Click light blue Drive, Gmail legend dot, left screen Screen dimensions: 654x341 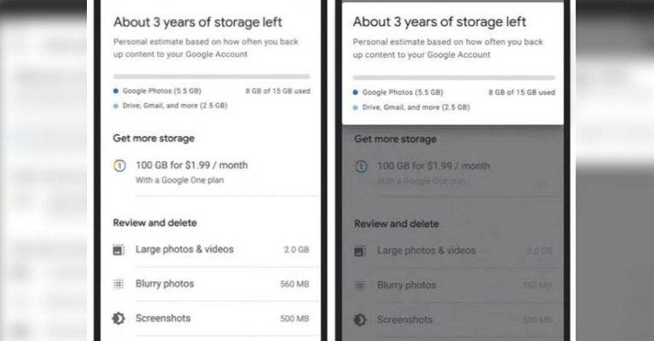click(x=116, y=106)
